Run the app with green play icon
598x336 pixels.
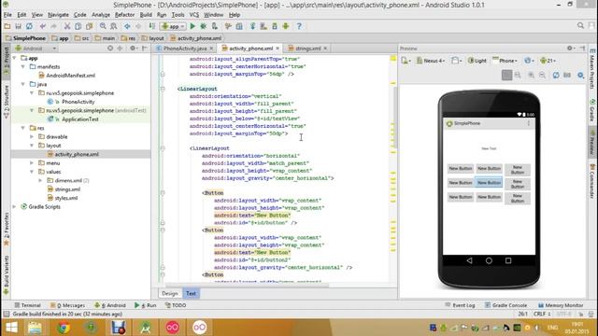coord(192,26)
